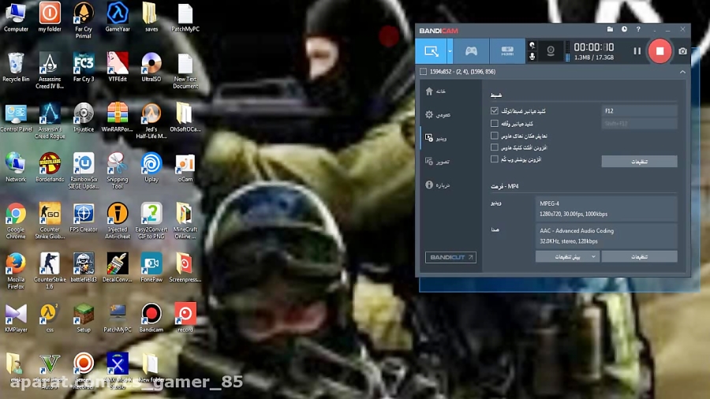This screenshot has width=710, height=399.
Task: Open Jed's Half-Life Model viewer icon
Action: [x=151, y=121]
